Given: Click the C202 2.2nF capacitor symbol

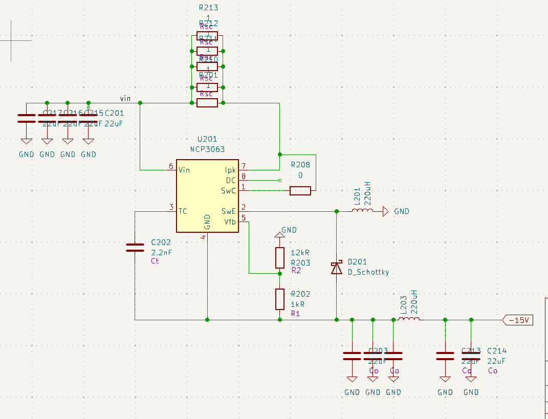Looking at the screenshot, I should tap(135, 248).
